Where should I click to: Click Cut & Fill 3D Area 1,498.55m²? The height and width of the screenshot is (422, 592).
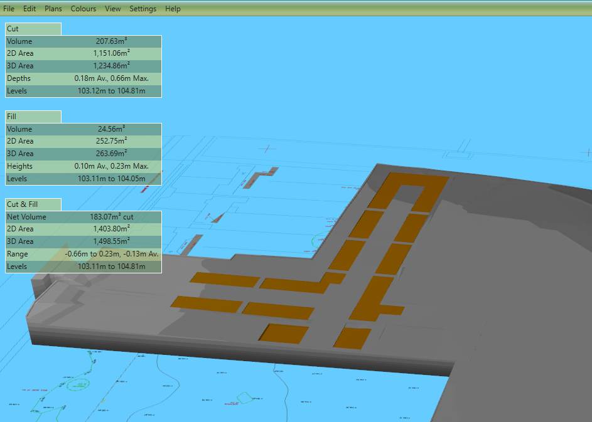tap(111, 241)
